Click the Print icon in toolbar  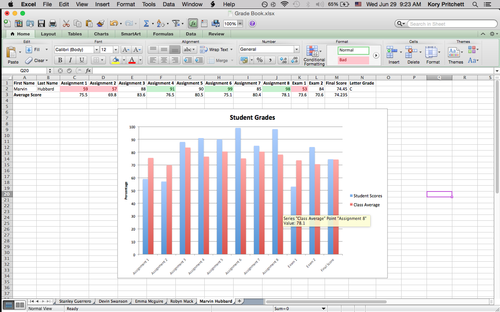[x=52, y=24]
